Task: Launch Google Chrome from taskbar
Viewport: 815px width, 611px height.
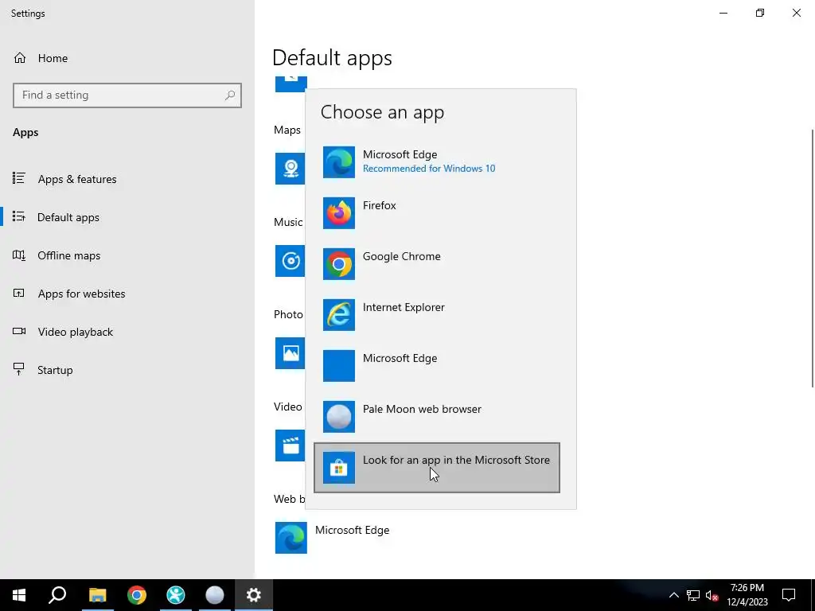Action: 137,595
